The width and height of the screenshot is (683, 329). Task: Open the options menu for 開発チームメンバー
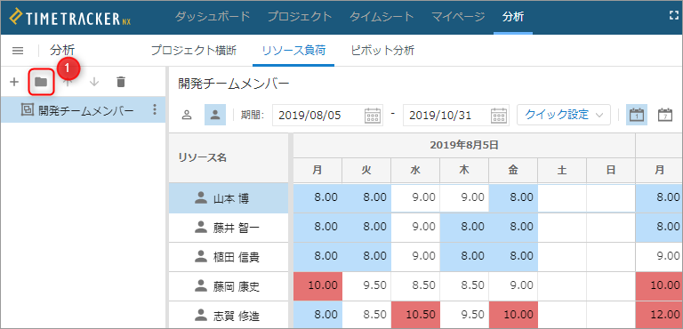pyautogui.click(x=154, y=109)
